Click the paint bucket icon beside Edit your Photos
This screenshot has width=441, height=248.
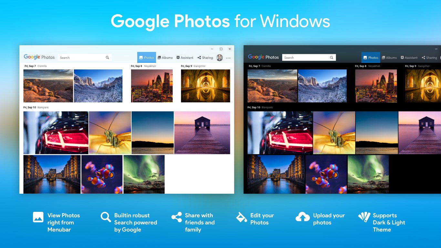(x=241, y=217)
